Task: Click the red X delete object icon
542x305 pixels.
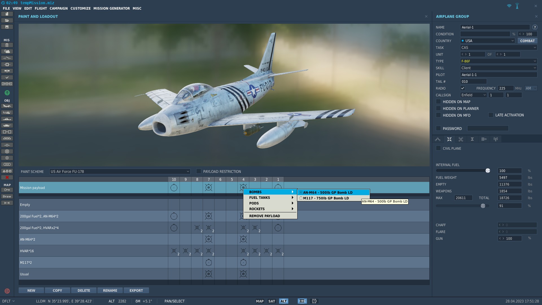Action: tap(7, 177)
